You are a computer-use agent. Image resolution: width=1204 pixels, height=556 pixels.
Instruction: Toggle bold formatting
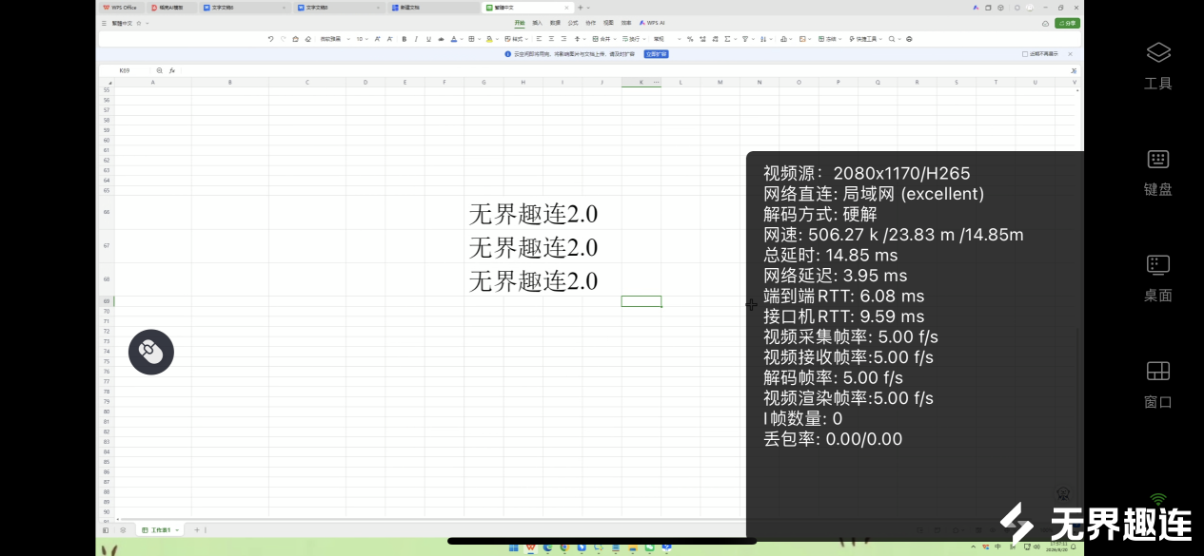405,39
